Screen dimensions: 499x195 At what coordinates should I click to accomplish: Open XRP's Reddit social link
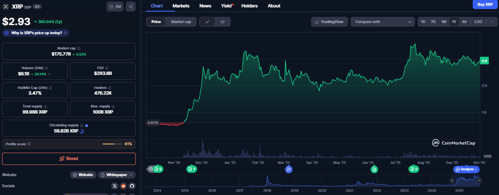pos(123,186)
